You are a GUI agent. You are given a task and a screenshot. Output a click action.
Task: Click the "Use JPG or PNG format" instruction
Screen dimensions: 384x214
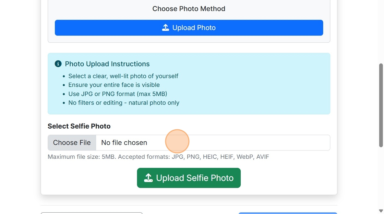[118, 94]
